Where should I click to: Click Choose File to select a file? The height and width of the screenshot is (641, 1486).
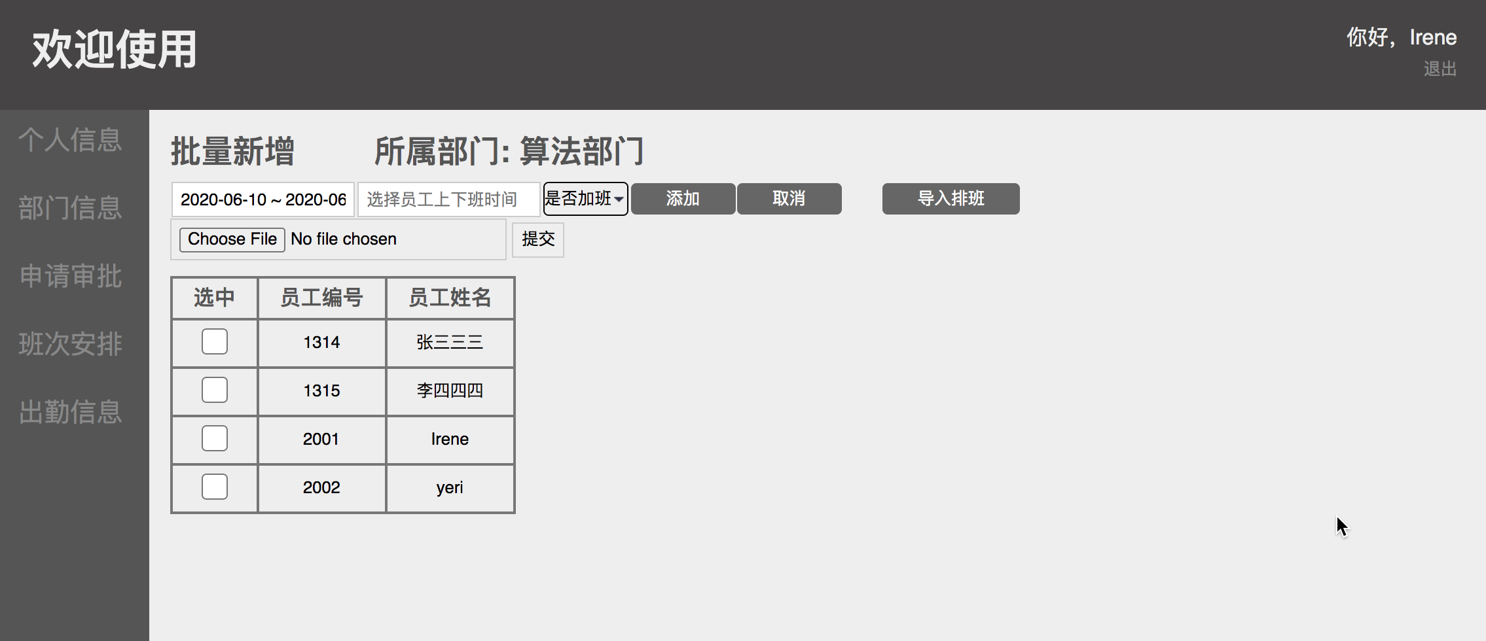(231, 239)
